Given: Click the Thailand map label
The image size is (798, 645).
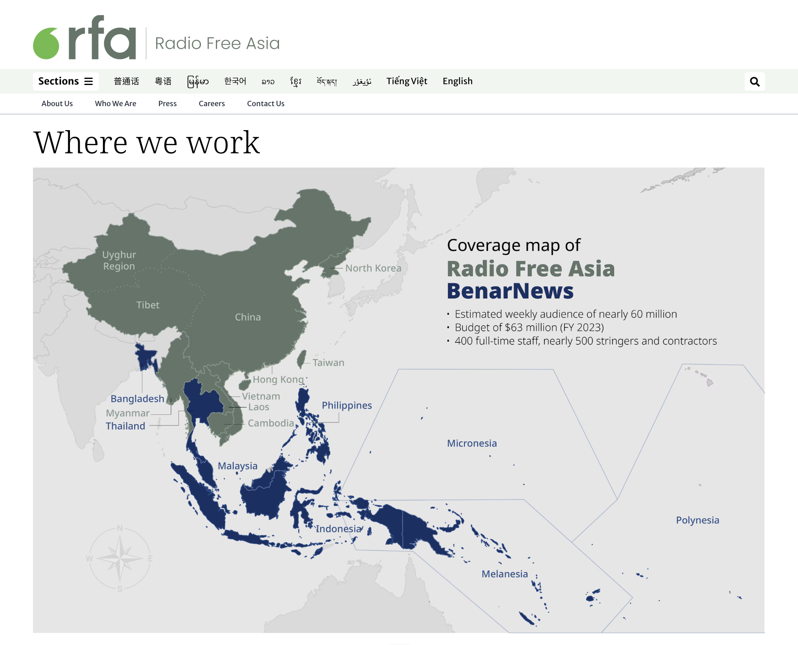Looking at the screenshot, I should 125,426.
